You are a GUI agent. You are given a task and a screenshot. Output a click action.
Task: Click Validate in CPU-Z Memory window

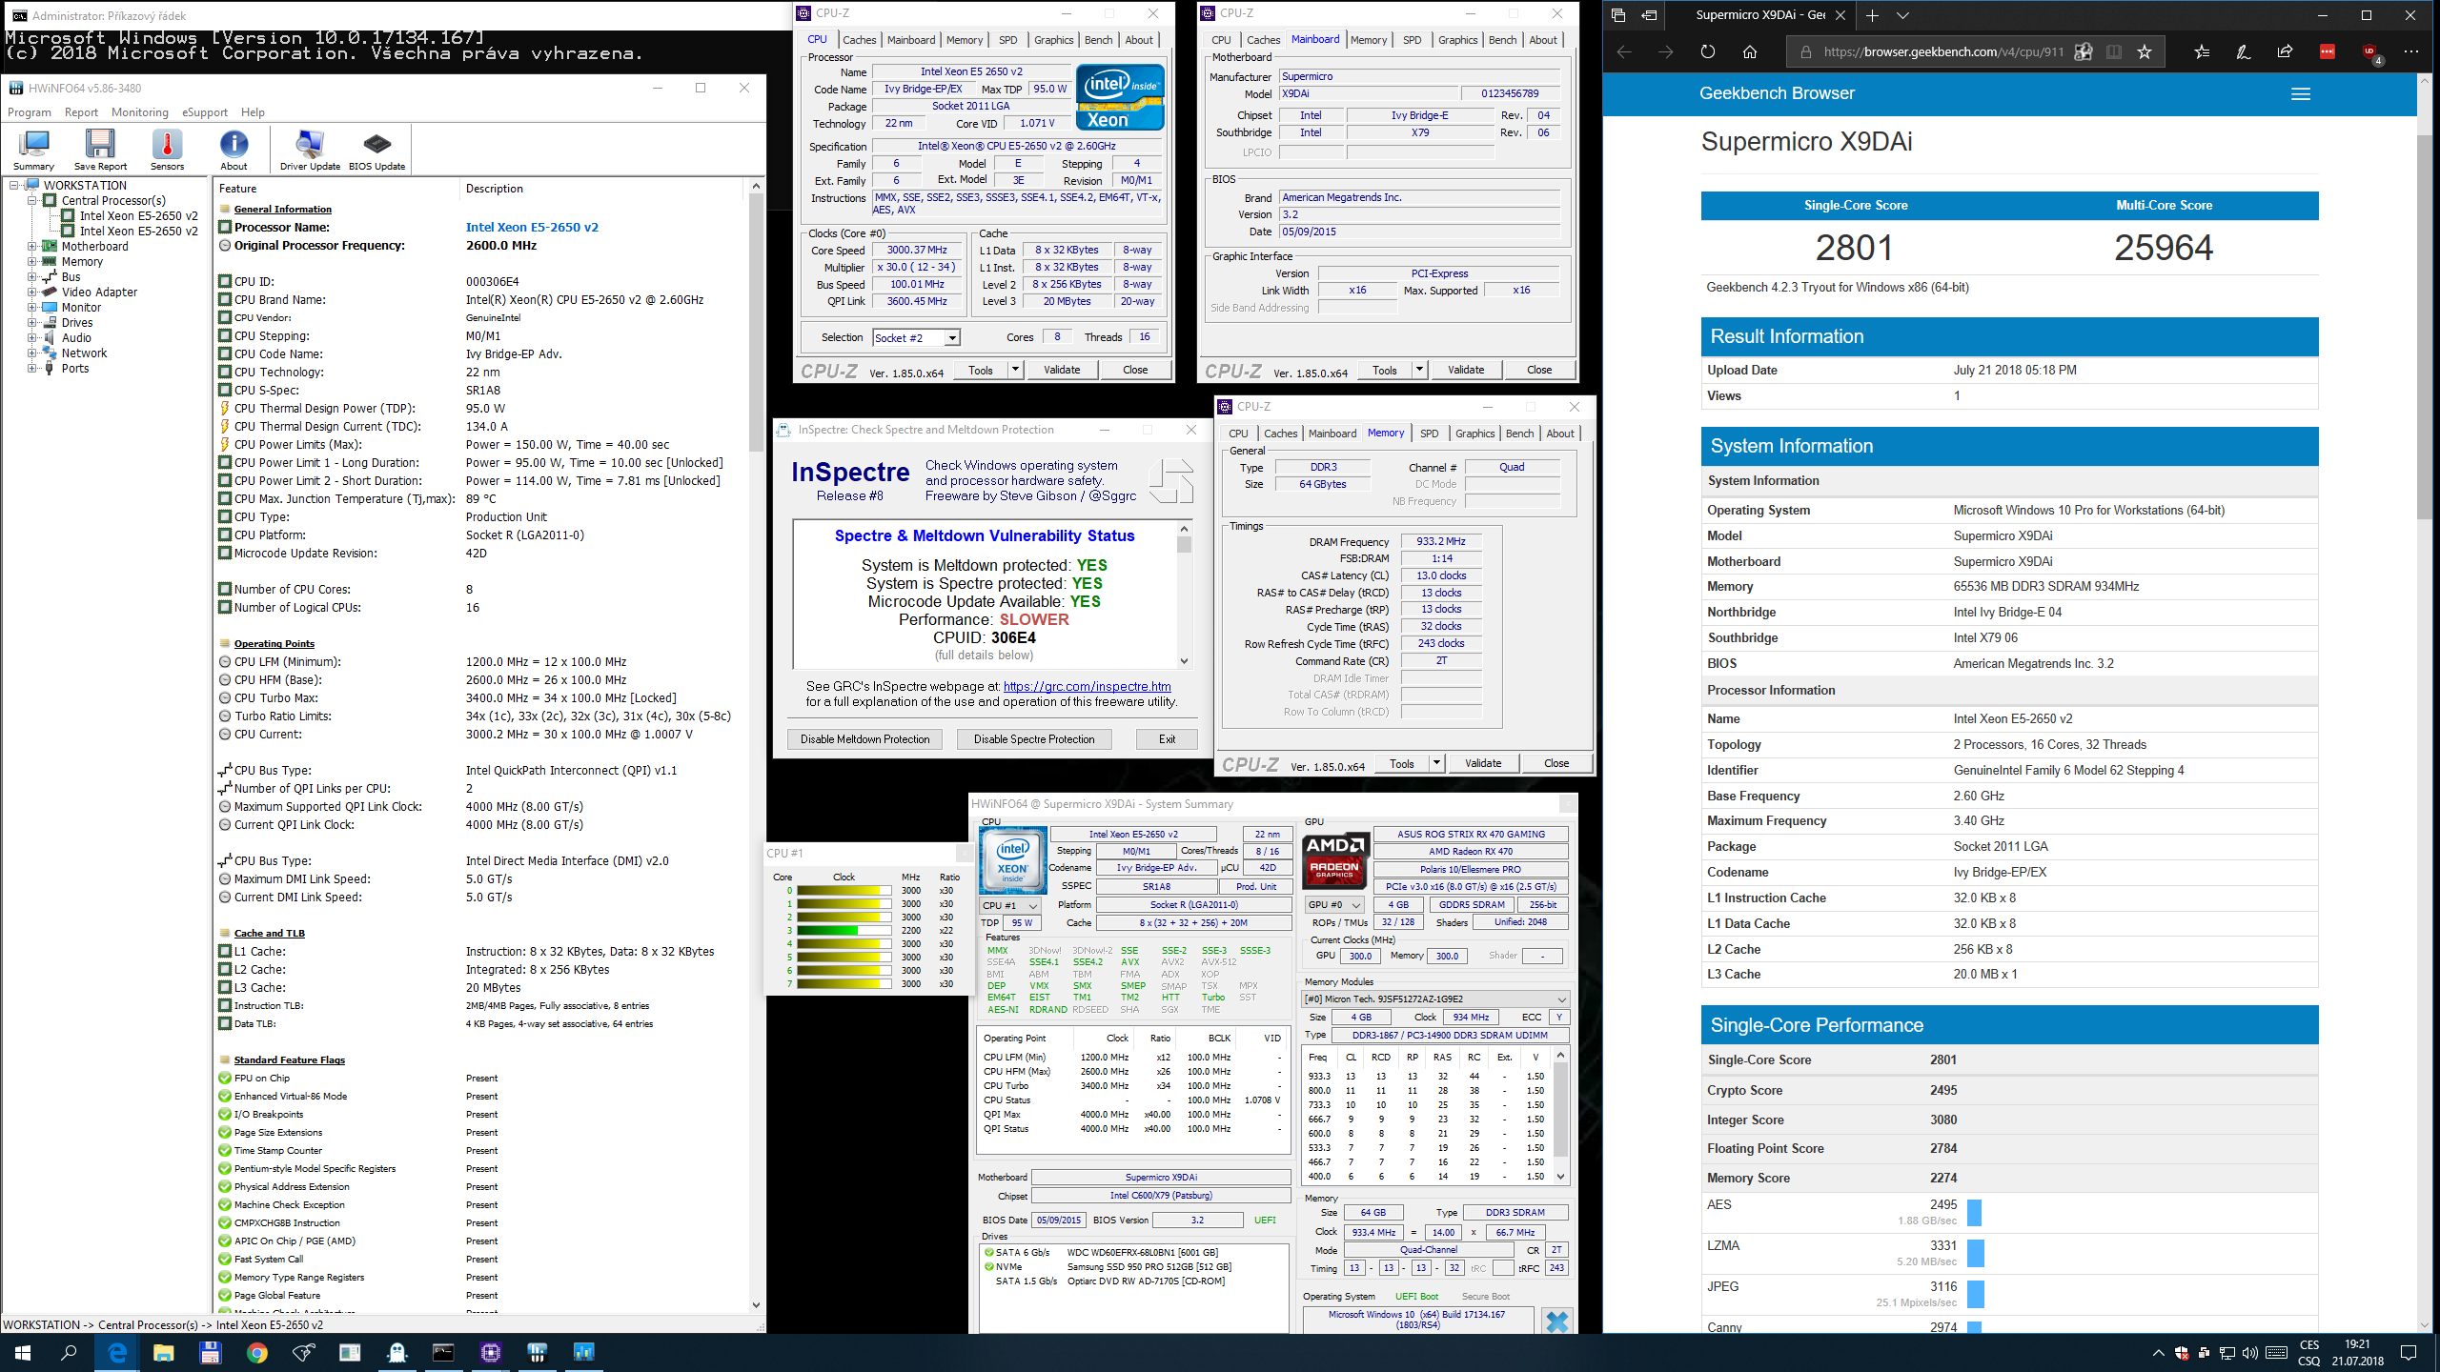click(x=1482, y=763)
